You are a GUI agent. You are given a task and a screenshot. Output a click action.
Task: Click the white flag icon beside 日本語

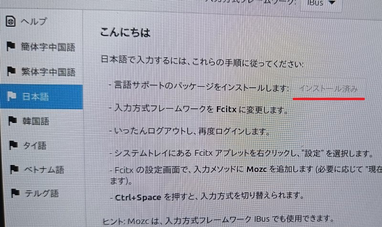point(11,96)
